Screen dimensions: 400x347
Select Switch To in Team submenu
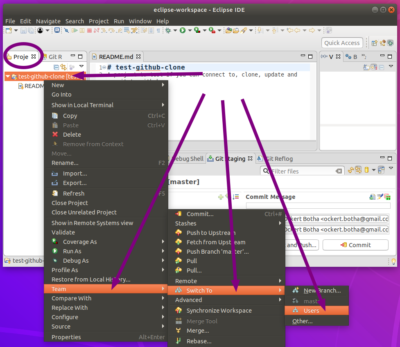[226, 291]
